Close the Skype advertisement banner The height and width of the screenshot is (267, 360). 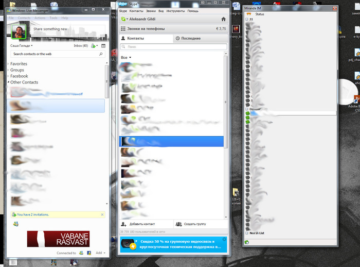tap(224, 239)
